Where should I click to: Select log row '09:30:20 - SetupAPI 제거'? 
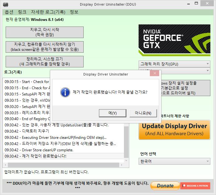pyautogui.click(x=27, y=107)
